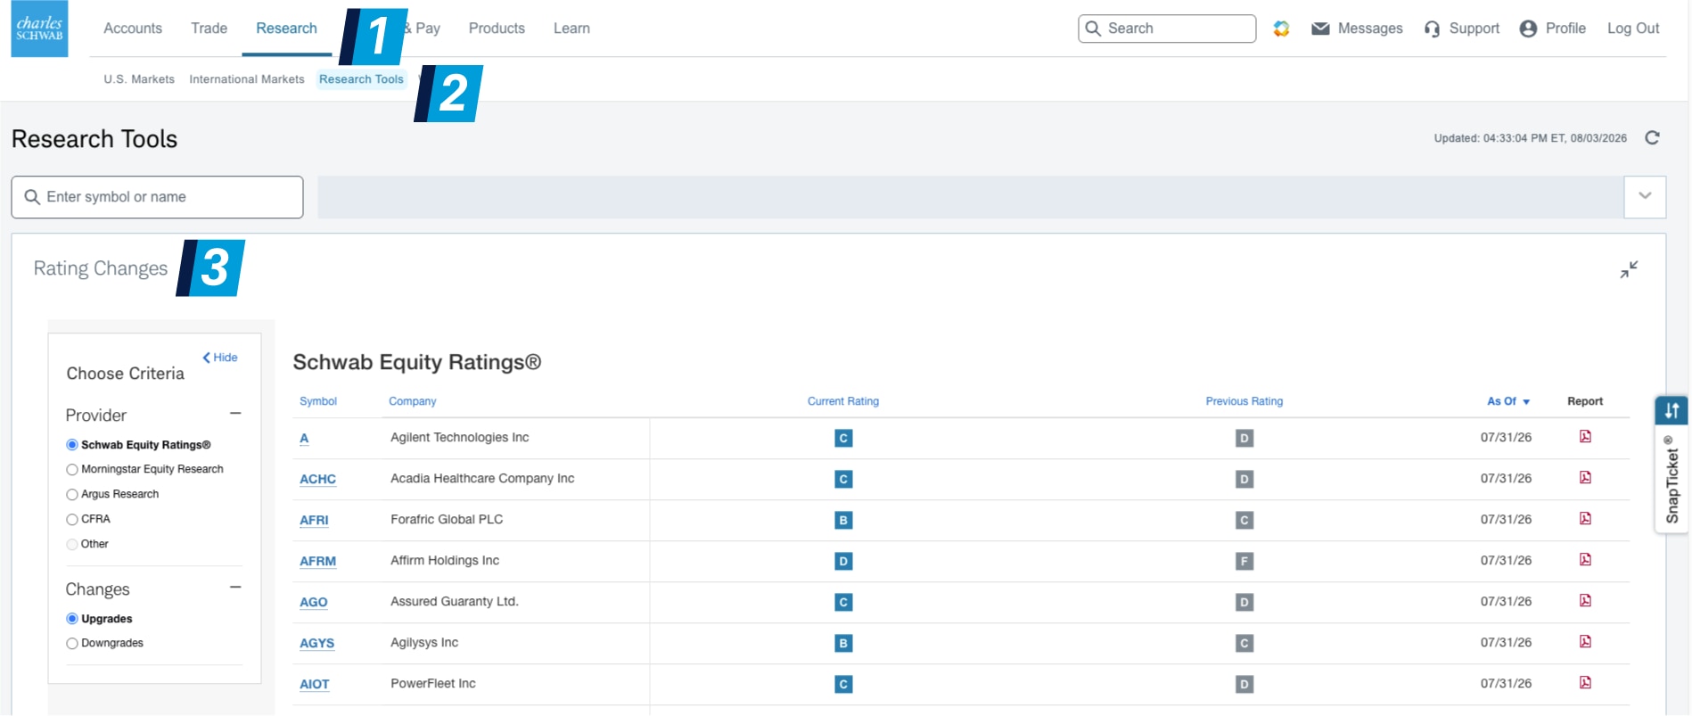Collapse the Rating Changes panel with arrows icon

(1629, 269)
